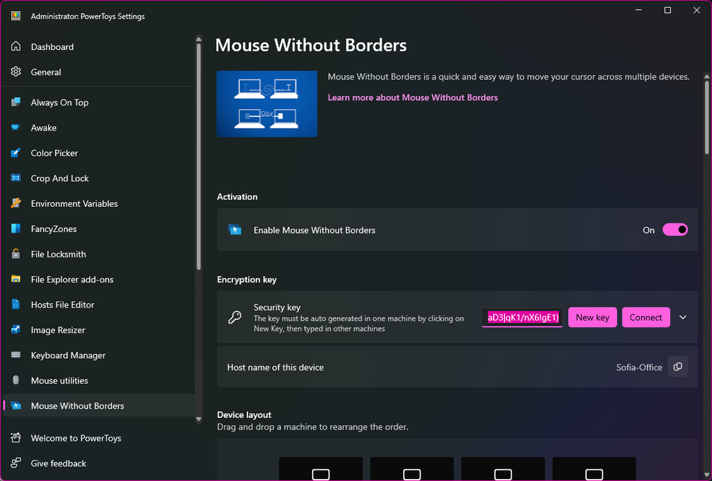Click the Connect button
Viewport: 712px width, 481px height.
pyautogui.click(x=646, y=317)
